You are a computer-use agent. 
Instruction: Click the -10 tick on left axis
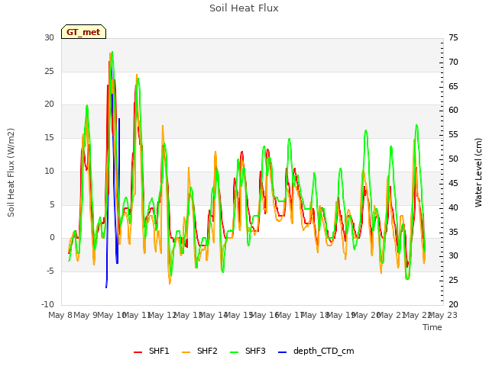(x=47, y=304)
